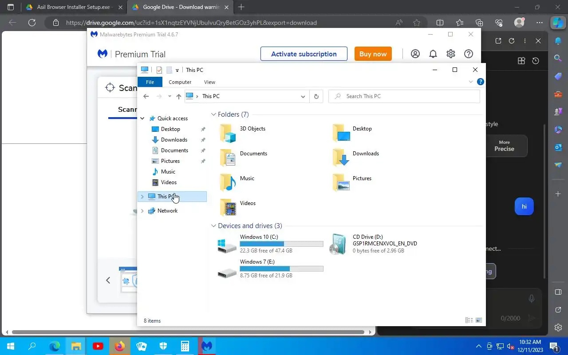Select Documents in Quick access
The width and height of the screenshot is (568, 355).
pyautogui.click(x=174, y=150)
